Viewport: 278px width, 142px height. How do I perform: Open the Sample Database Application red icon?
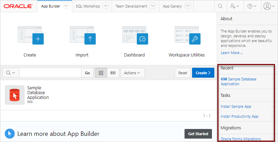(15, 95)
